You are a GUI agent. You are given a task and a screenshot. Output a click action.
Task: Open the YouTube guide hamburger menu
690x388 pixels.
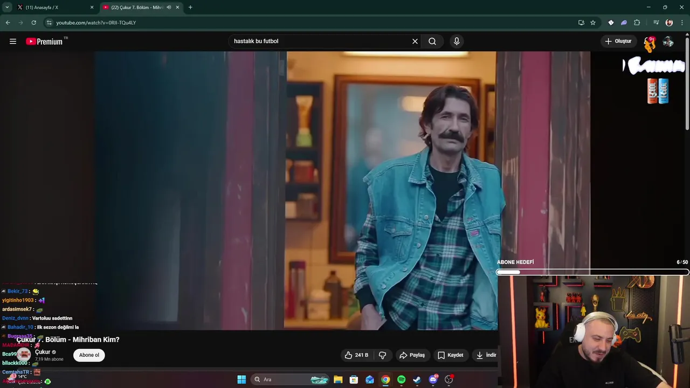point(13,41)
